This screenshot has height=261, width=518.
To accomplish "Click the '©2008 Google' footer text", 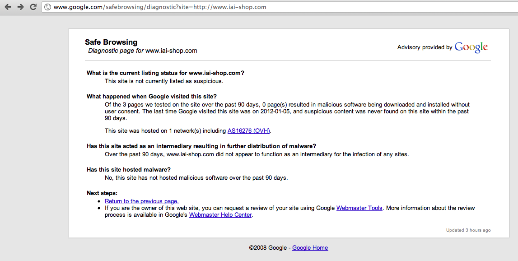I will click(x=268, y=248).
